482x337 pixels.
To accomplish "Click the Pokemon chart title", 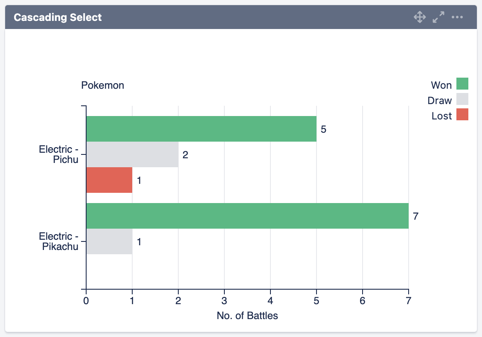I will [x=102, y=85].
